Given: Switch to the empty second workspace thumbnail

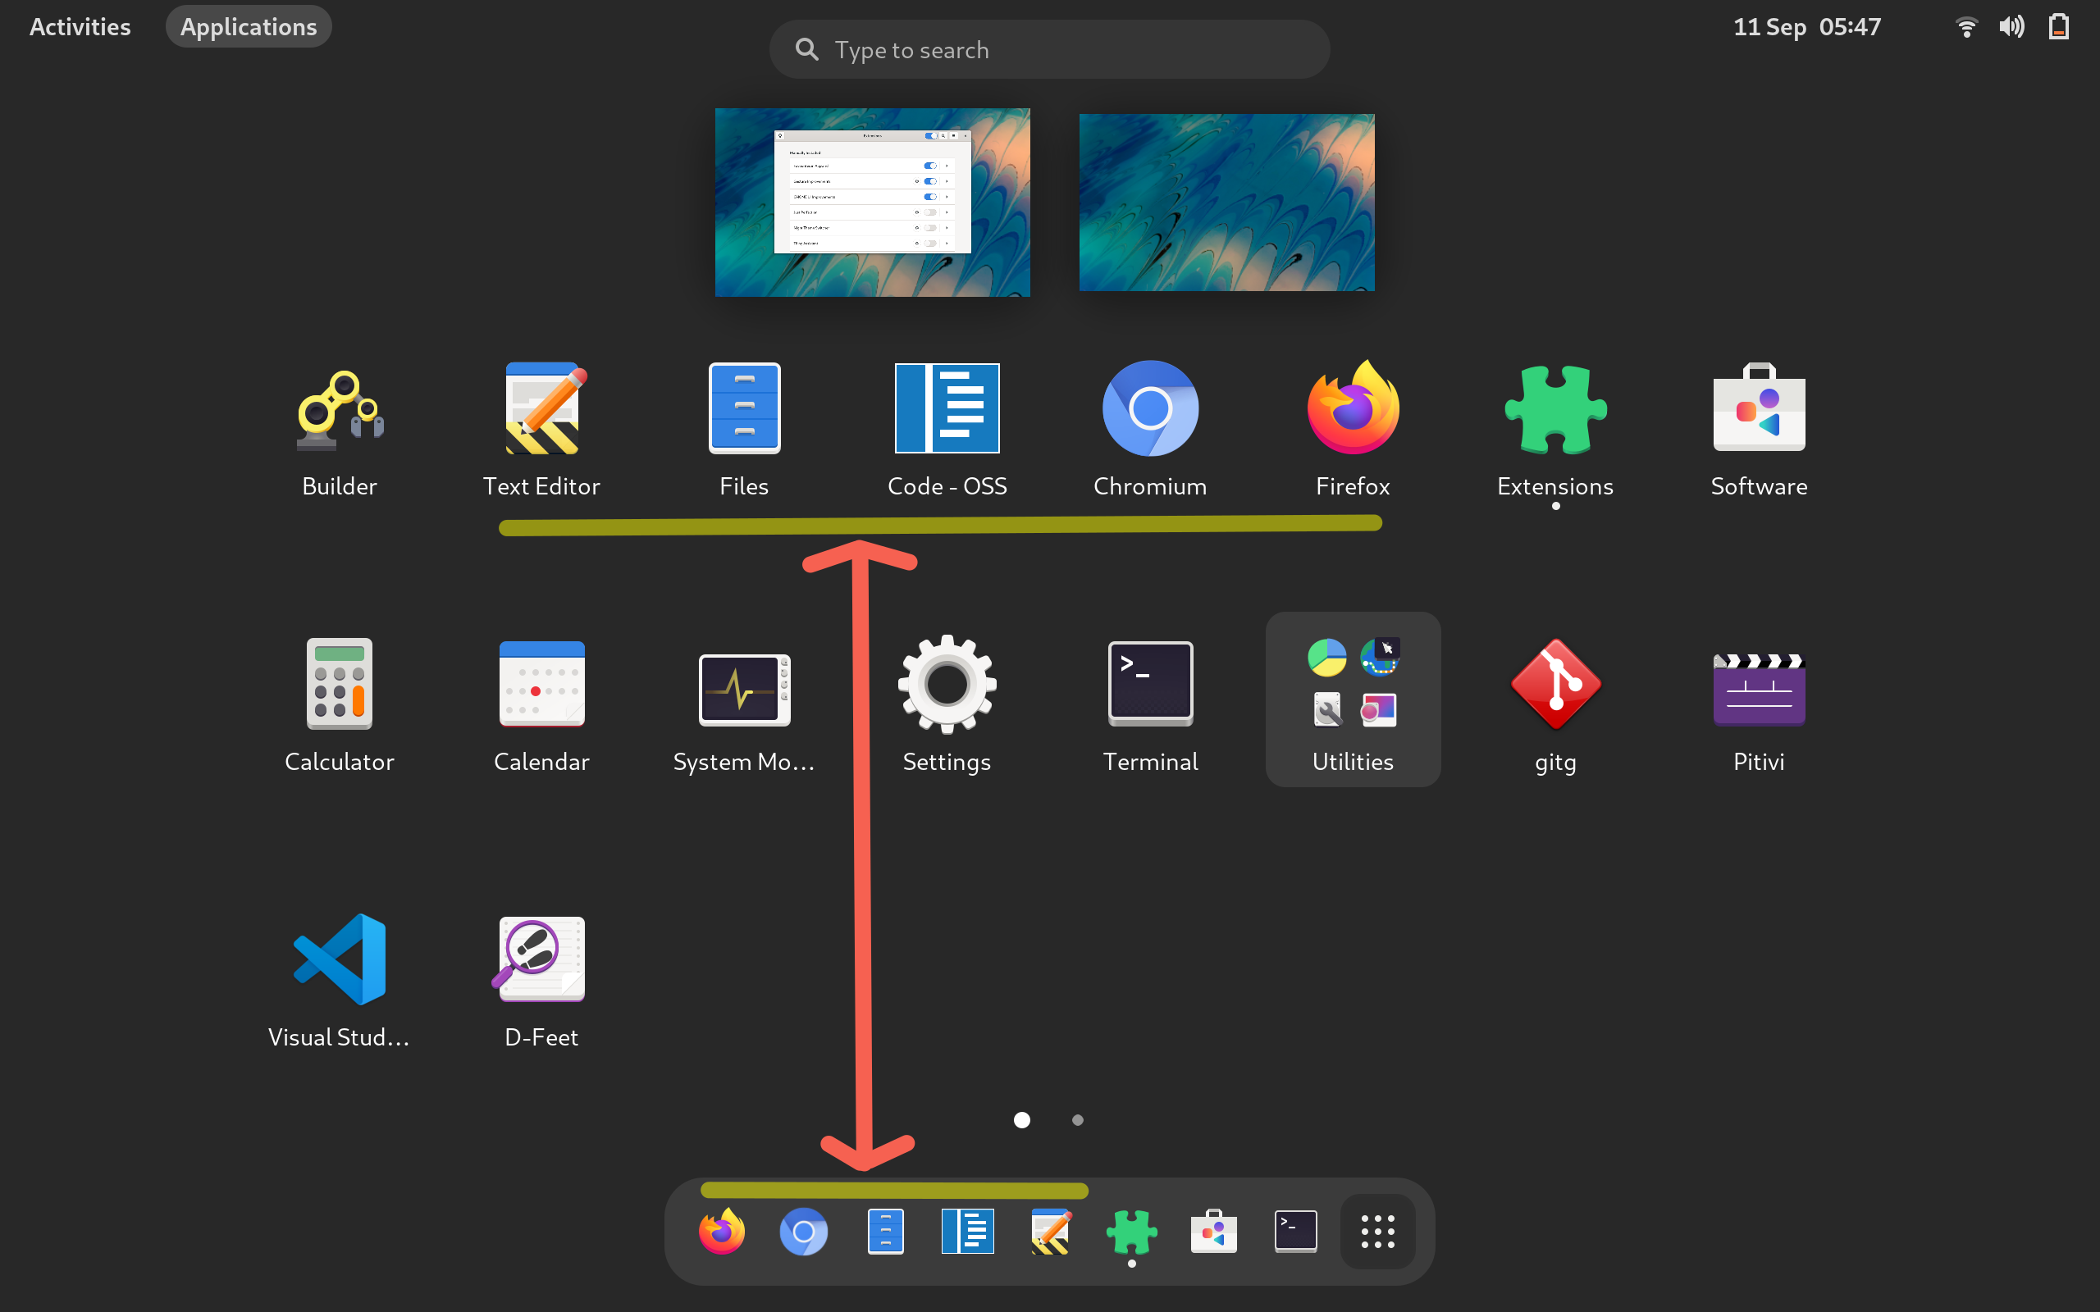Looking at the screenshot, I should click(1226, 203).
